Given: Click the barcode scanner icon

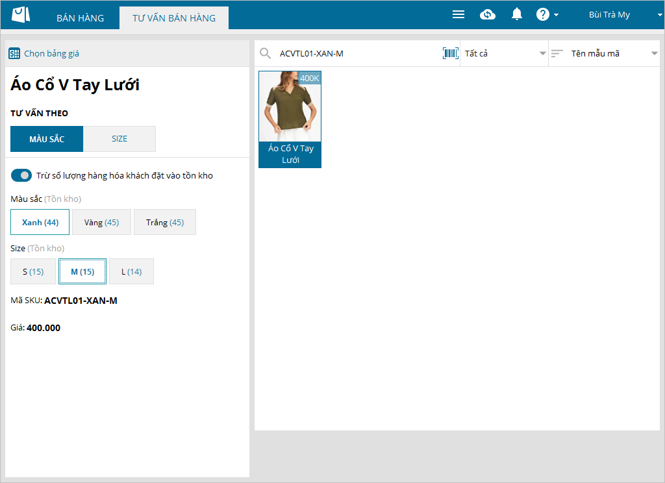Looking at the screenshot, I should 451,53.
